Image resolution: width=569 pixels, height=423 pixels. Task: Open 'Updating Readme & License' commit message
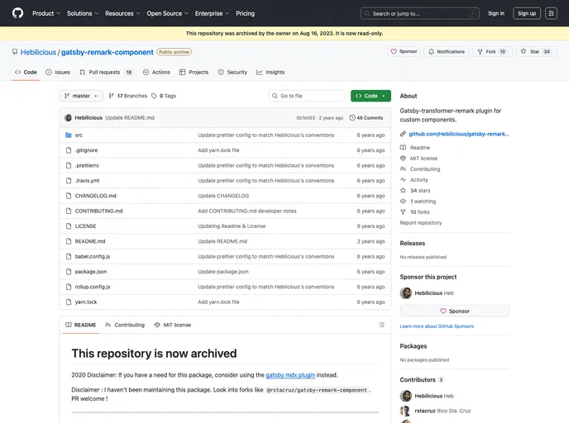coord(232,226)
